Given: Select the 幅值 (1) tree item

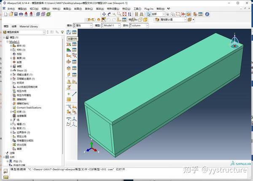Looking at the screenshot, I should coord(21,124).
